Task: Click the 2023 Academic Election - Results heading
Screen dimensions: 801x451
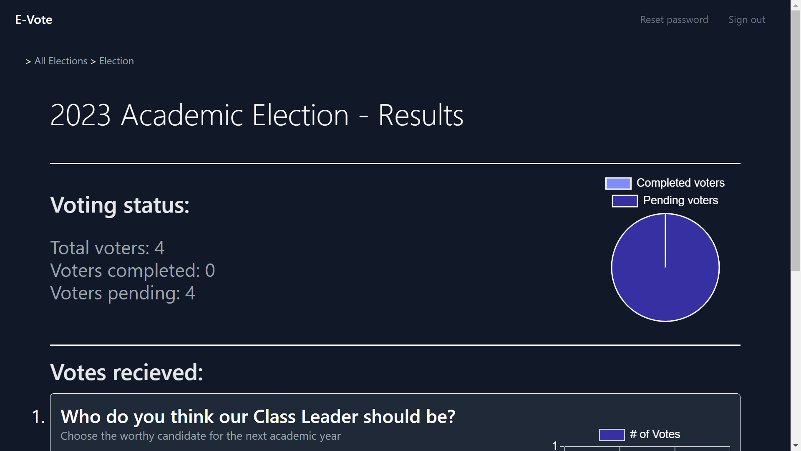Action: 257,115
